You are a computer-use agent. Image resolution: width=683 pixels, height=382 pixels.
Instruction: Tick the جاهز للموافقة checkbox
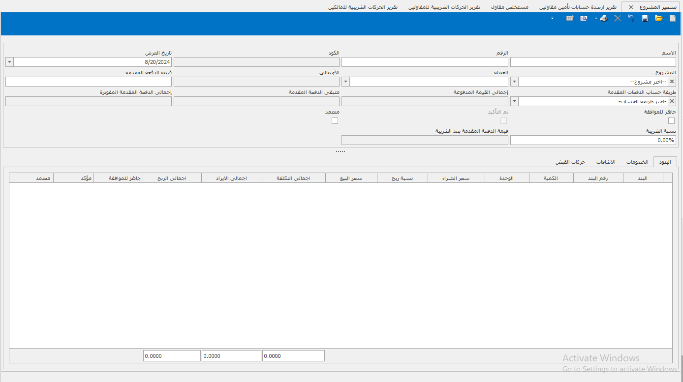pyautogui.click(x=671, y=121)
